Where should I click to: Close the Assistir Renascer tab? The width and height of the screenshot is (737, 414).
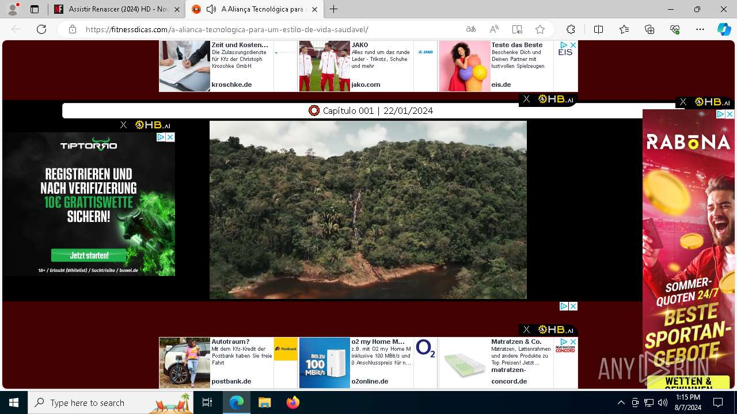(x=177, y=9)
